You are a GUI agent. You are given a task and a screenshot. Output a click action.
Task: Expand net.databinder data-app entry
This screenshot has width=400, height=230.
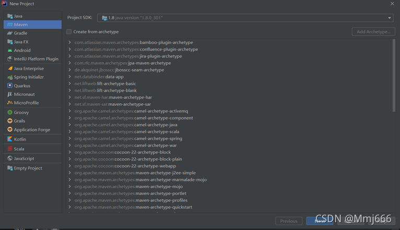(x=70, y=77)
